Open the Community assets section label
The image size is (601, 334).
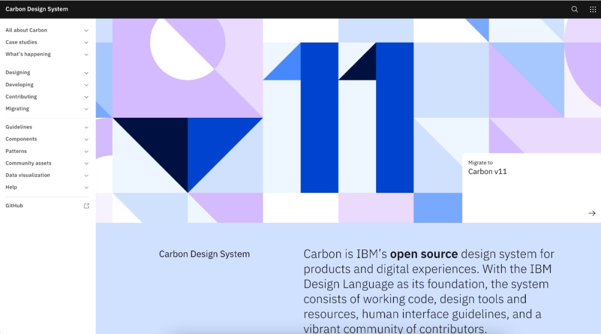pyautogui.click(x=28, y=163)
